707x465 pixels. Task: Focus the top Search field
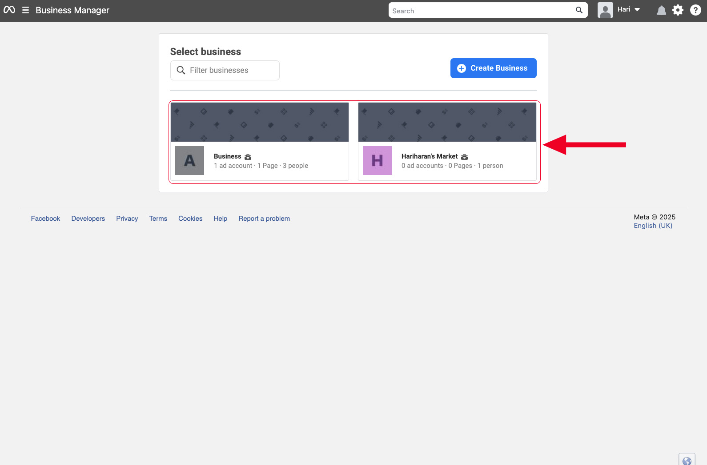pos(488,10)
